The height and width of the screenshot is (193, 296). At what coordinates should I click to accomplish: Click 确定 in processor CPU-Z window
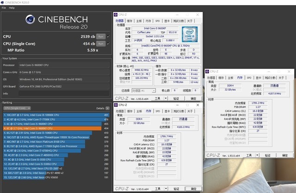pyautogui.click(x=193, y=98)
